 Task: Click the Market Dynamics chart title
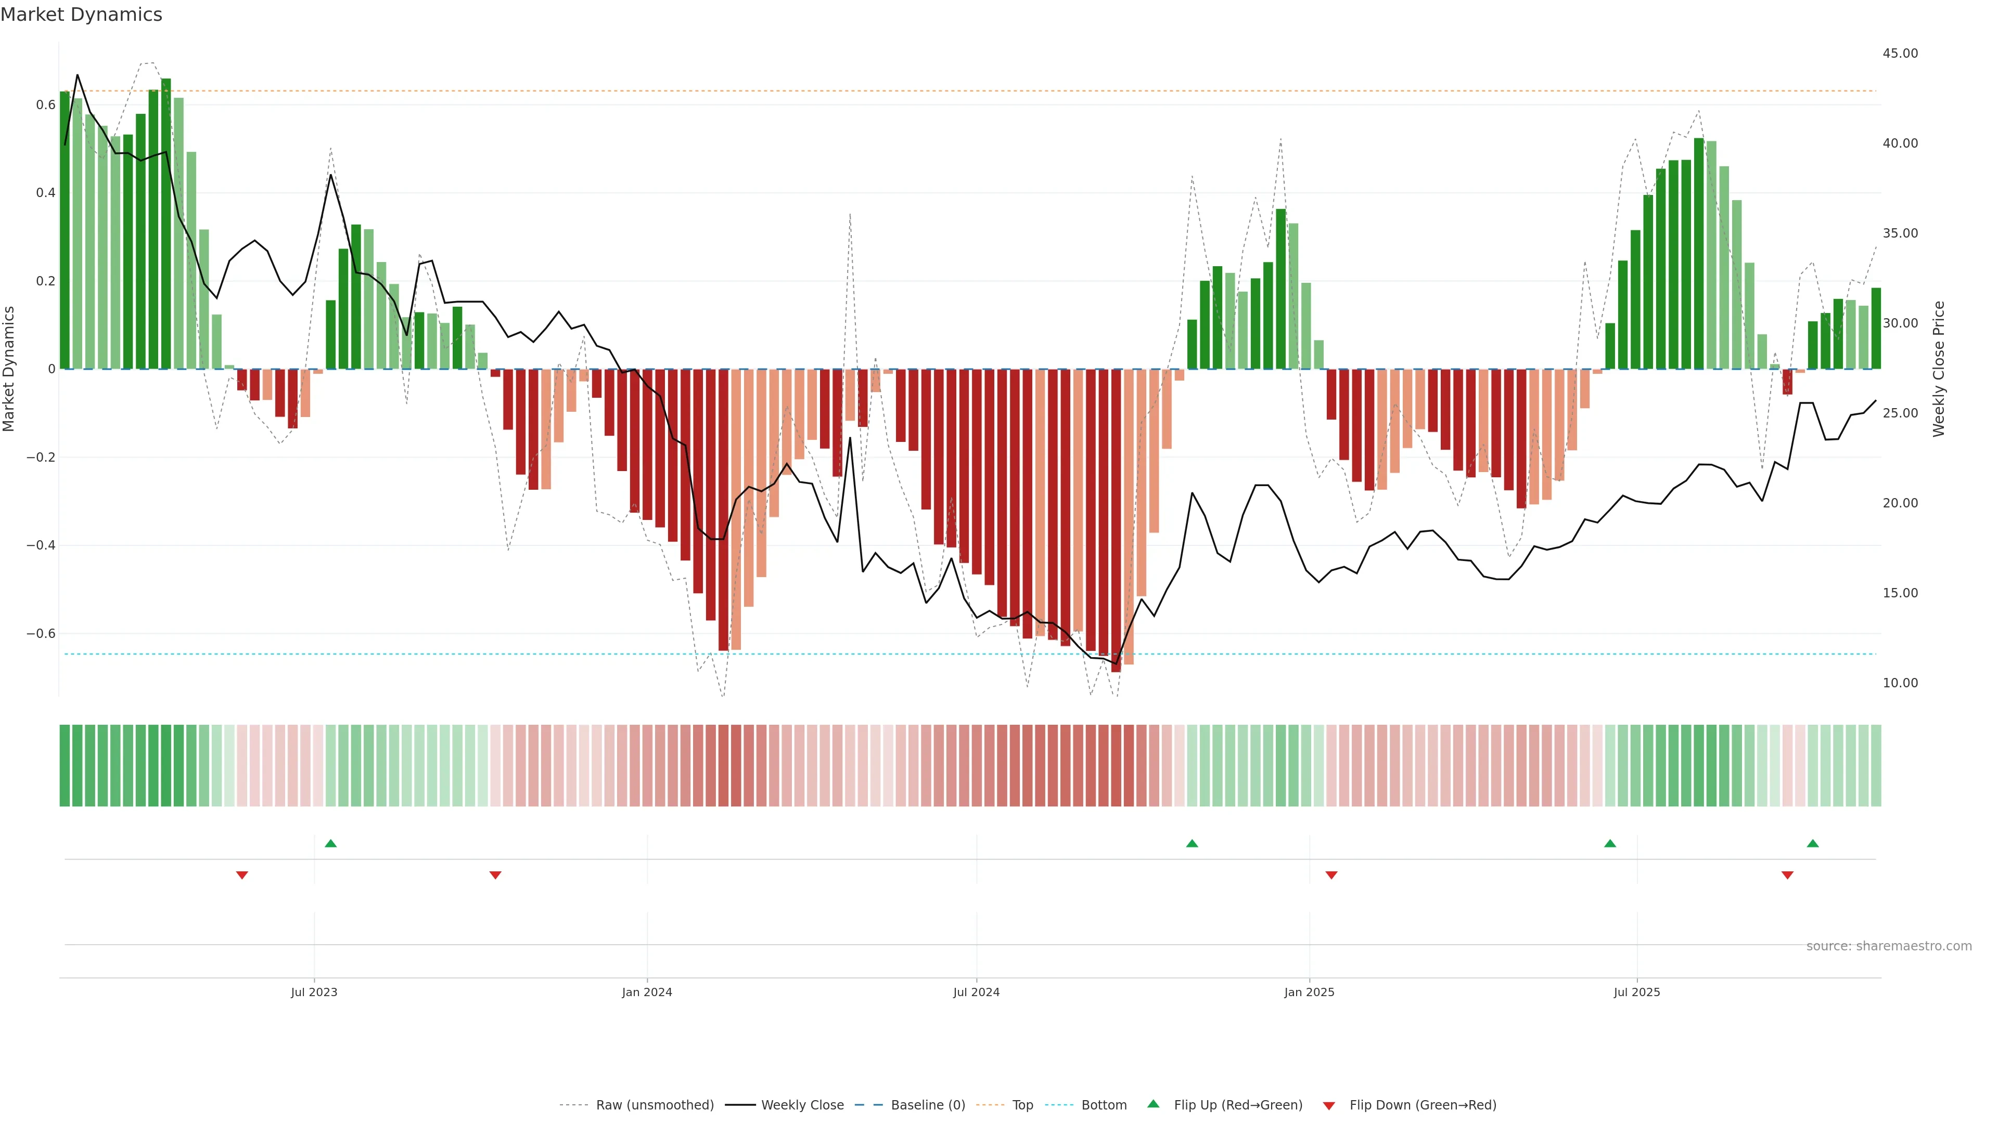(82, 15)
